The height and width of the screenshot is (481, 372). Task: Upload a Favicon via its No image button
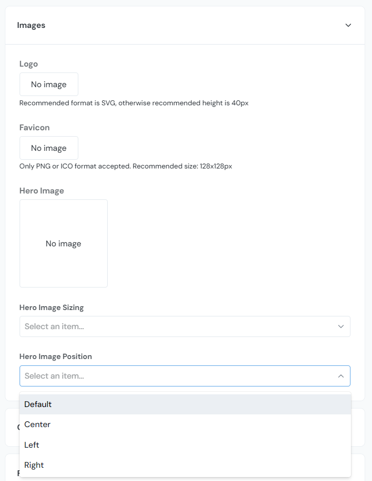point(48,147)
